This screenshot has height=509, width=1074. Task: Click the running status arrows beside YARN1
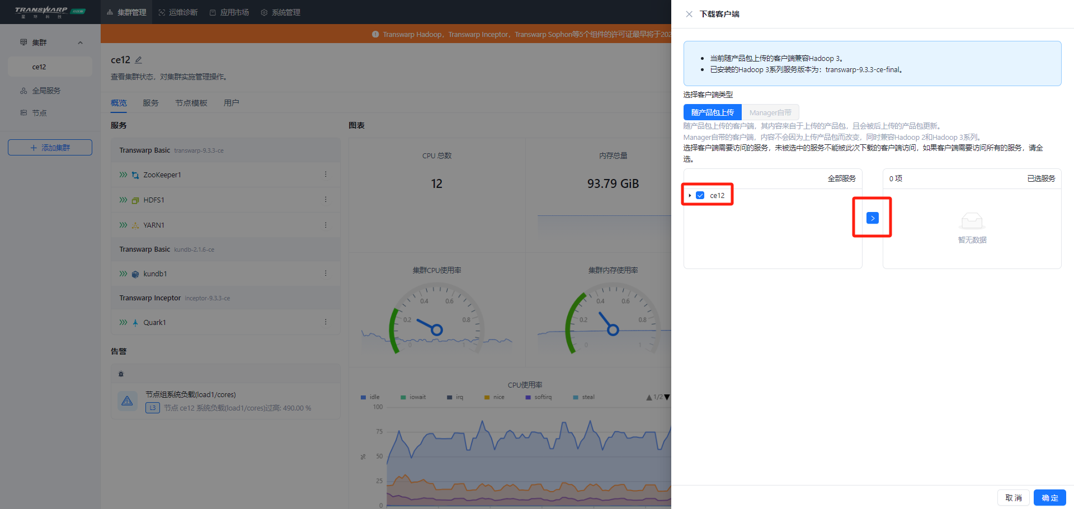123,225
